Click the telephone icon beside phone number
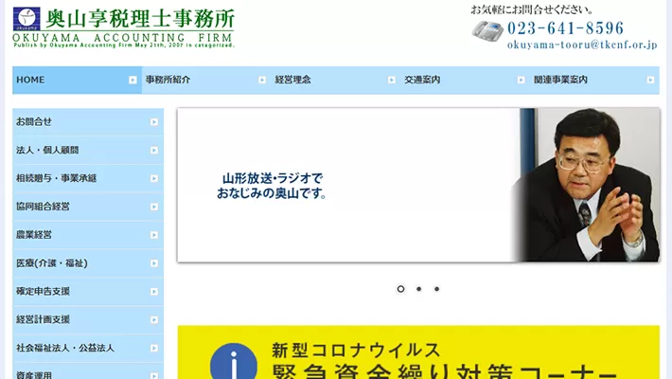672x379 pixels. 486,29
